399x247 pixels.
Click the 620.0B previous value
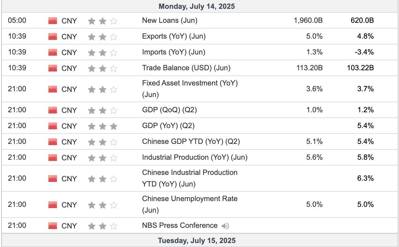(x=362, y=21)
